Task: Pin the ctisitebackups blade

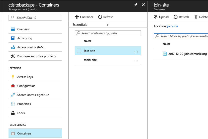Action: (136, 5)
